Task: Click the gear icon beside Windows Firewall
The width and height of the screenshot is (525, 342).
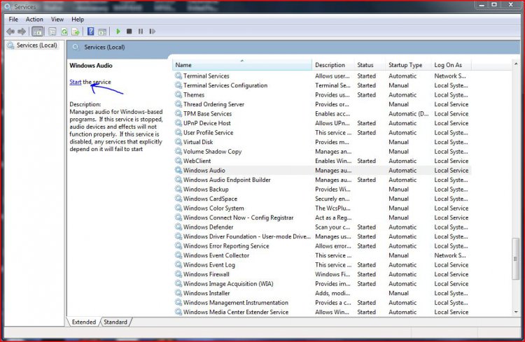Action: [178, 274]
